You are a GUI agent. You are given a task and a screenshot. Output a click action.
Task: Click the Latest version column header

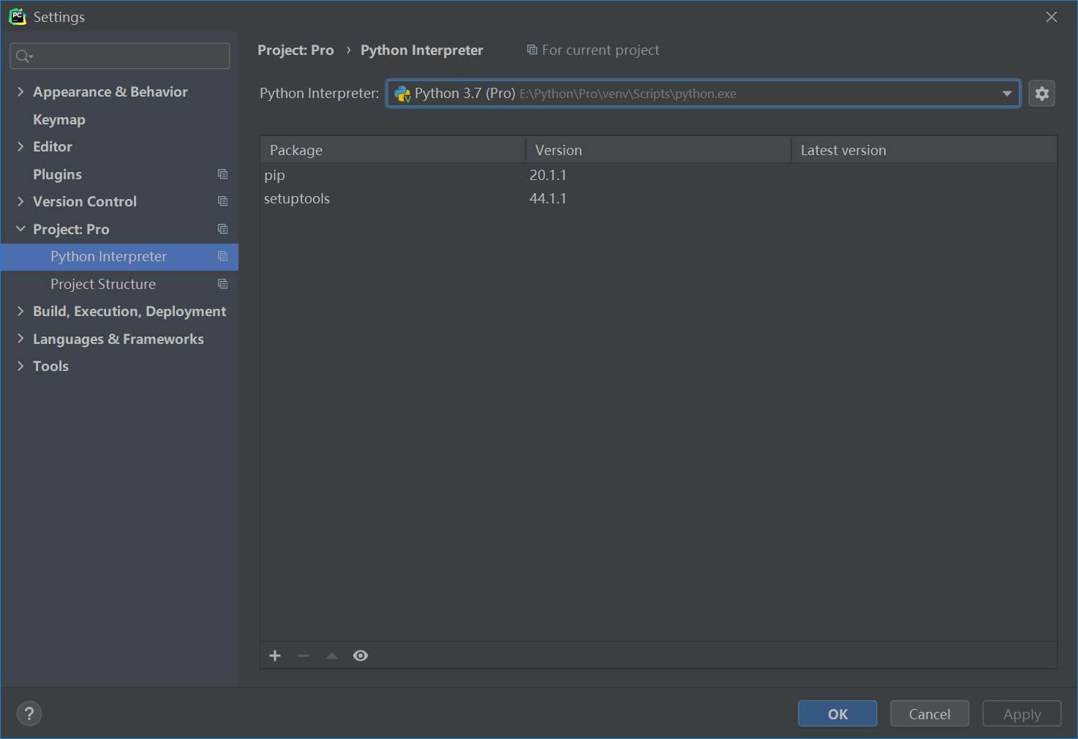924,150
